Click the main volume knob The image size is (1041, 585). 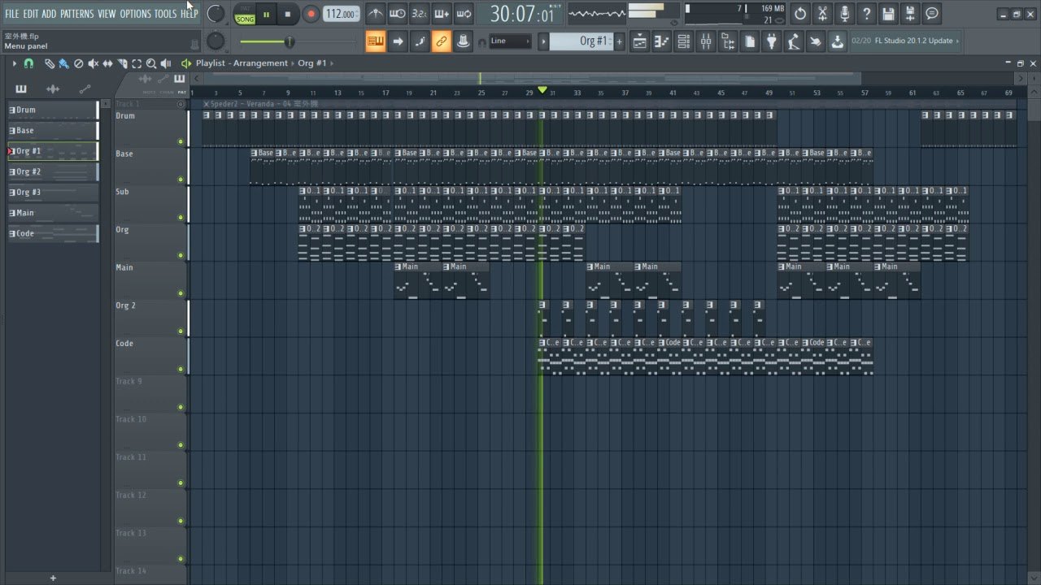[x=216, y=14]
